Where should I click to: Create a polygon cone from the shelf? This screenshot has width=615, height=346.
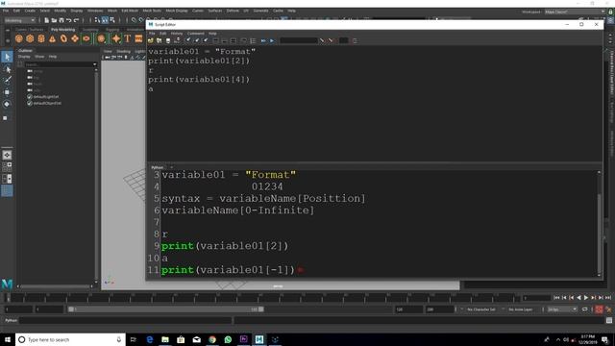coord(52,38)
